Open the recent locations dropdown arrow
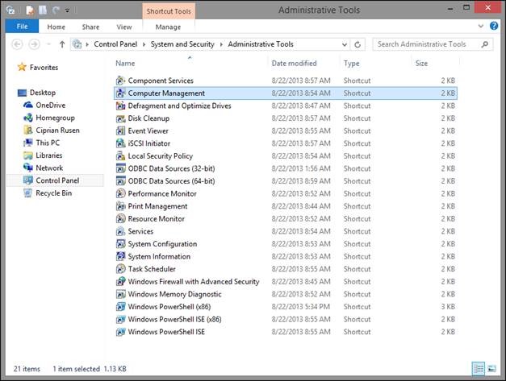The width and height of the screenshot is (506, 381). [48, 44]
